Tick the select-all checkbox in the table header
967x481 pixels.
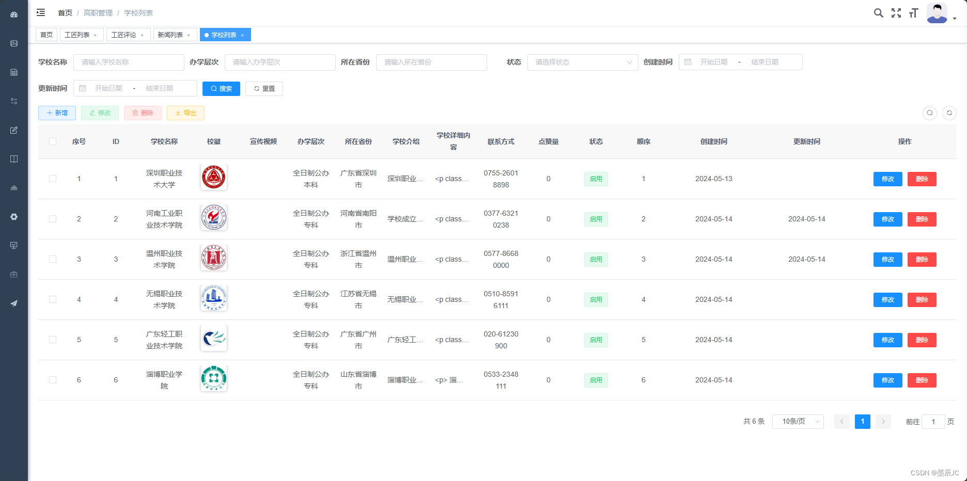point(53,141)
